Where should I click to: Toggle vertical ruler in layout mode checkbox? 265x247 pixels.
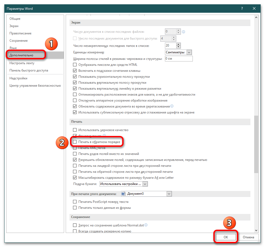75,89
